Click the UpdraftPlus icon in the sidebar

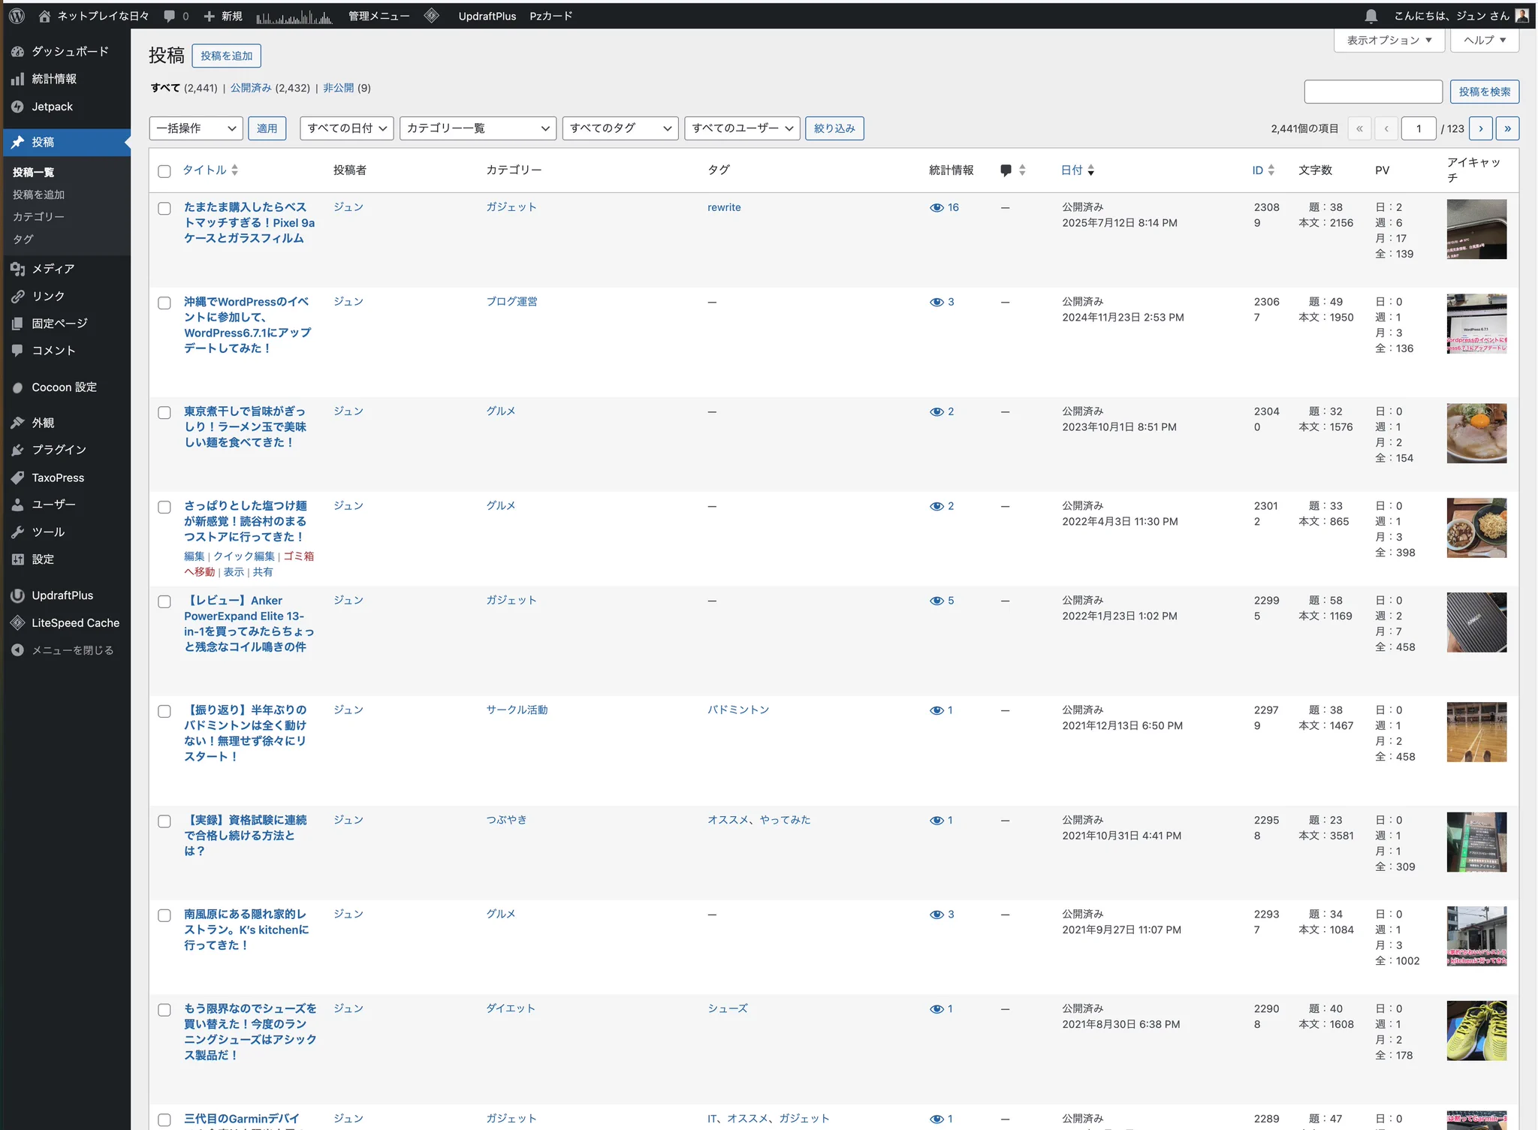[x=18, y=595]
